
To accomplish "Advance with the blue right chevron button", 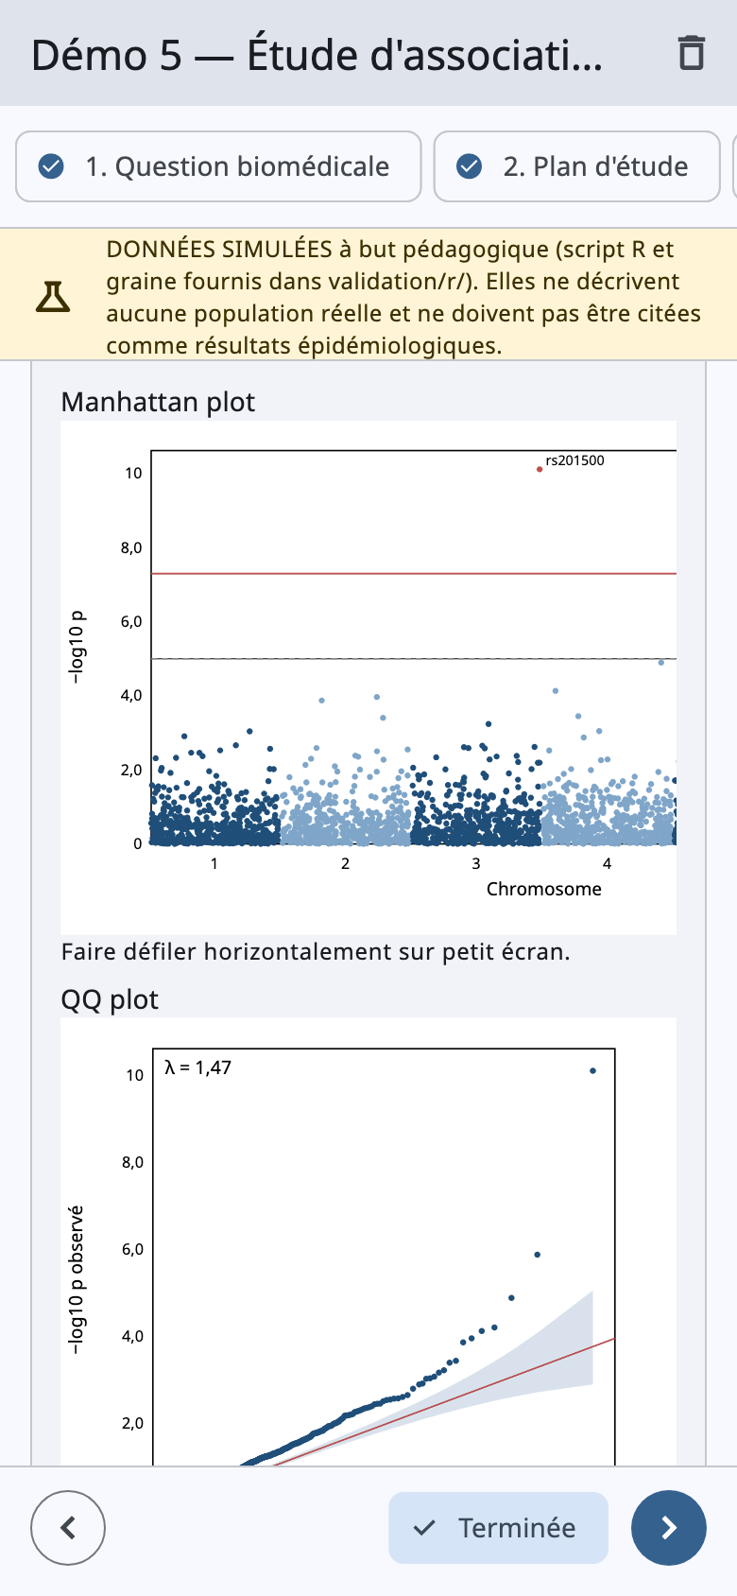I will 669,1528.
